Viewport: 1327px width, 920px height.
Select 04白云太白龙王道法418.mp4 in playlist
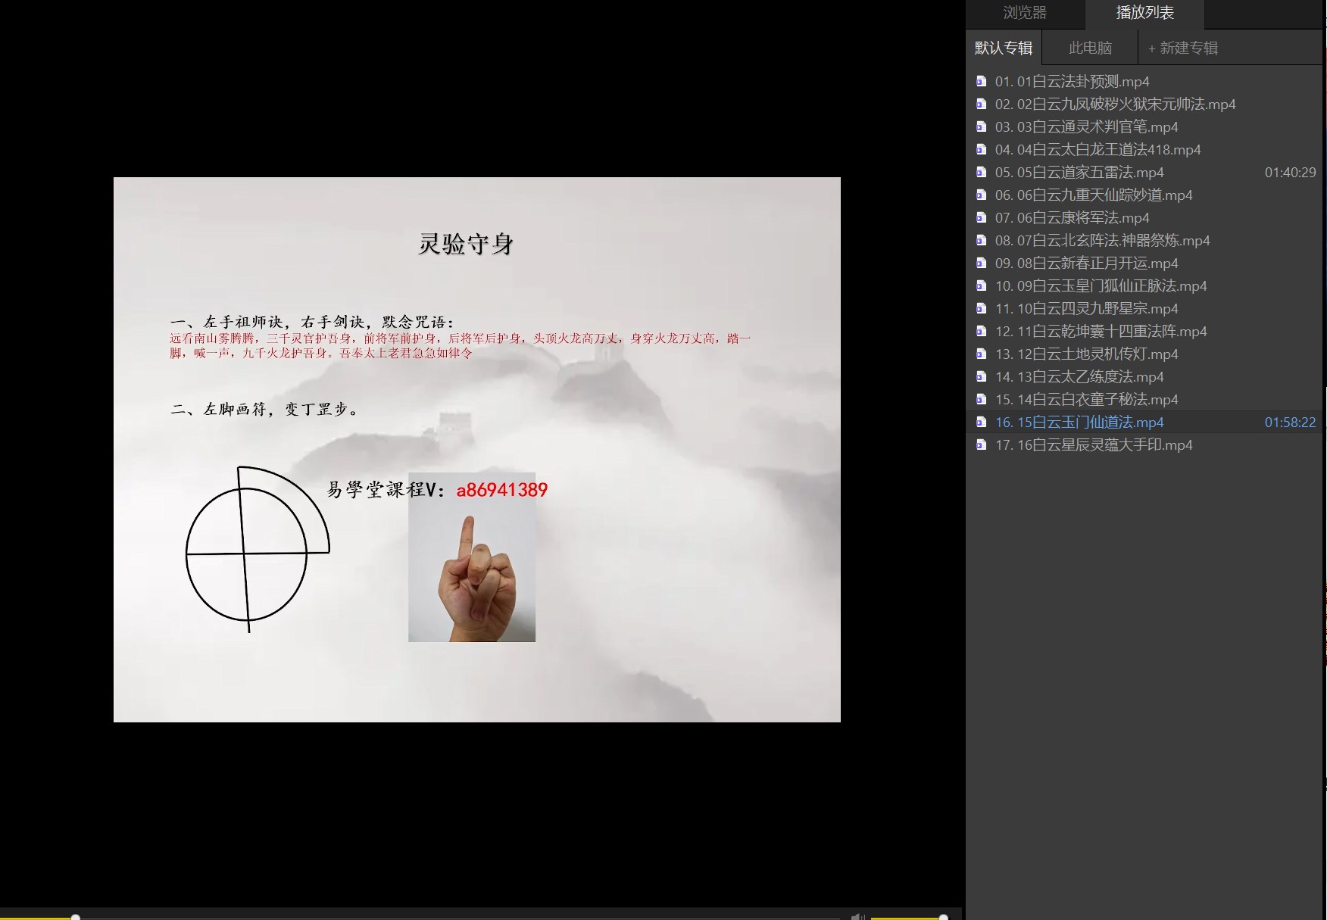coord(1098,150)
